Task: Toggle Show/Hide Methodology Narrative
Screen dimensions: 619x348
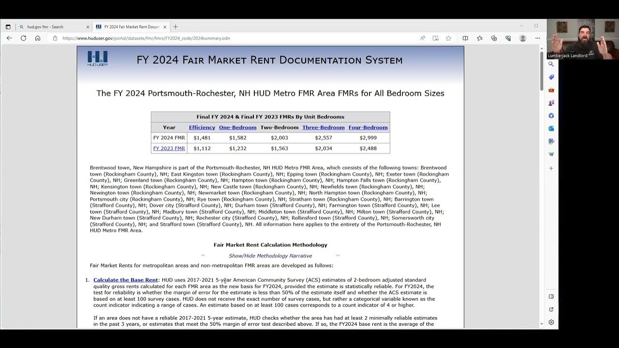Action: click(x=270, y=256)
